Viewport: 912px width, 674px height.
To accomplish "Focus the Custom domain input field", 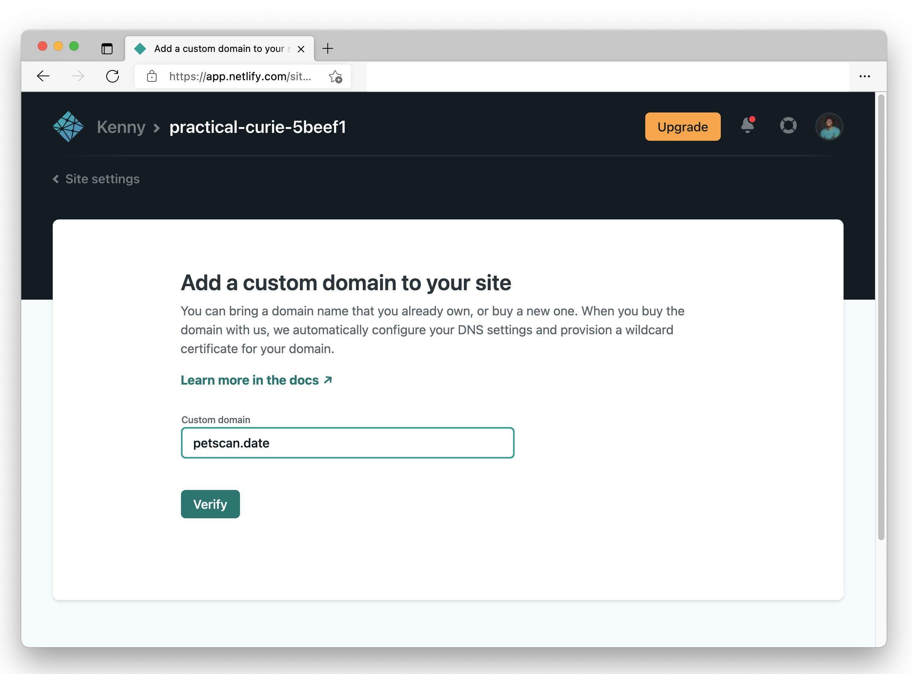I will click(x=347, y=443).
